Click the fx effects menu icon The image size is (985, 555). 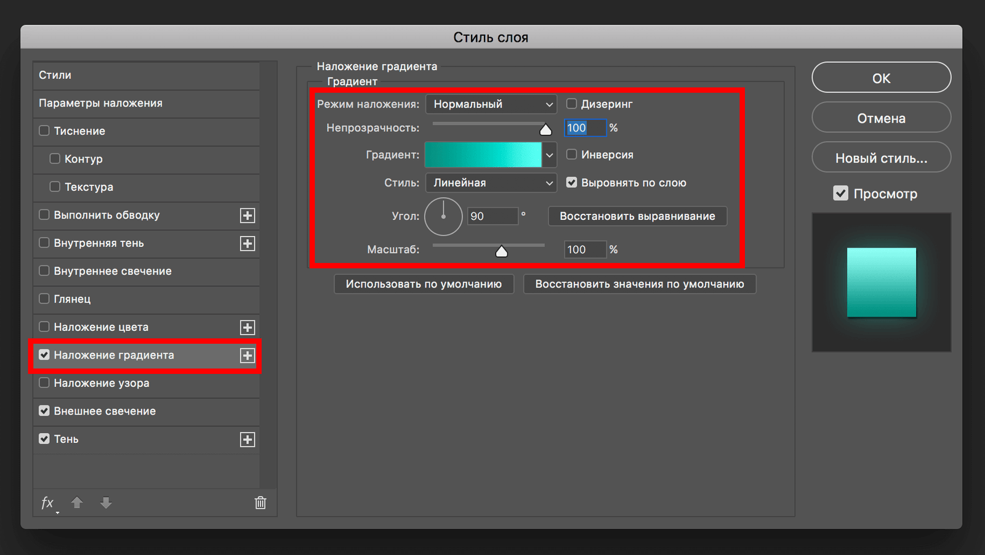48,503
